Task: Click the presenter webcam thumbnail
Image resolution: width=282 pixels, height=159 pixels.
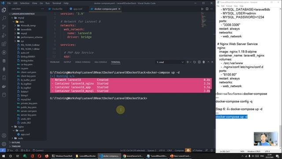Action: pos(266,139)
